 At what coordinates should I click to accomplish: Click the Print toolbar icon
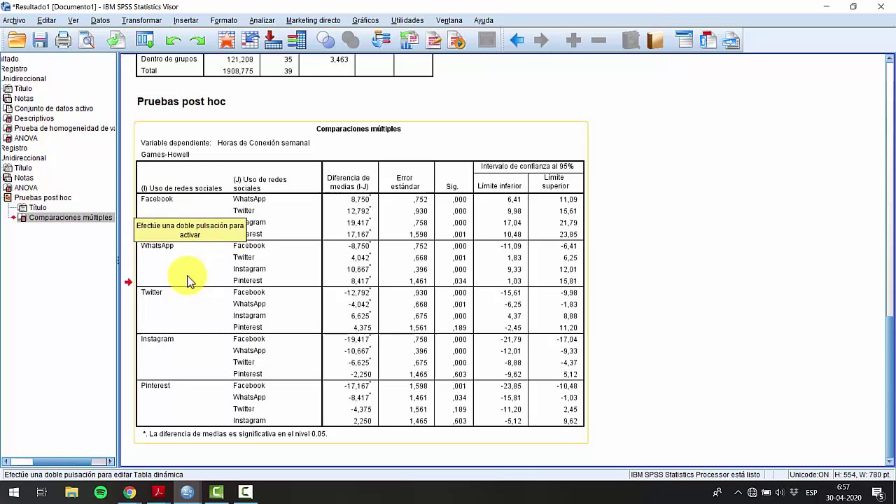click(63, 41)
